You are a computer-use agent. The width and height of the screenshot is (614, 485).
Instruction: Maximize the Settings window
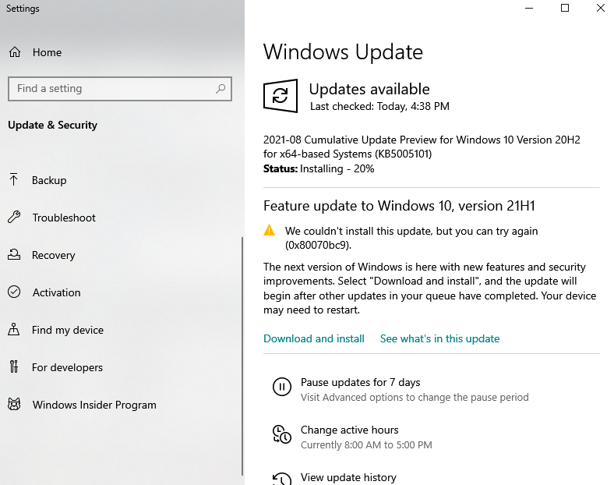pos(565,8)
